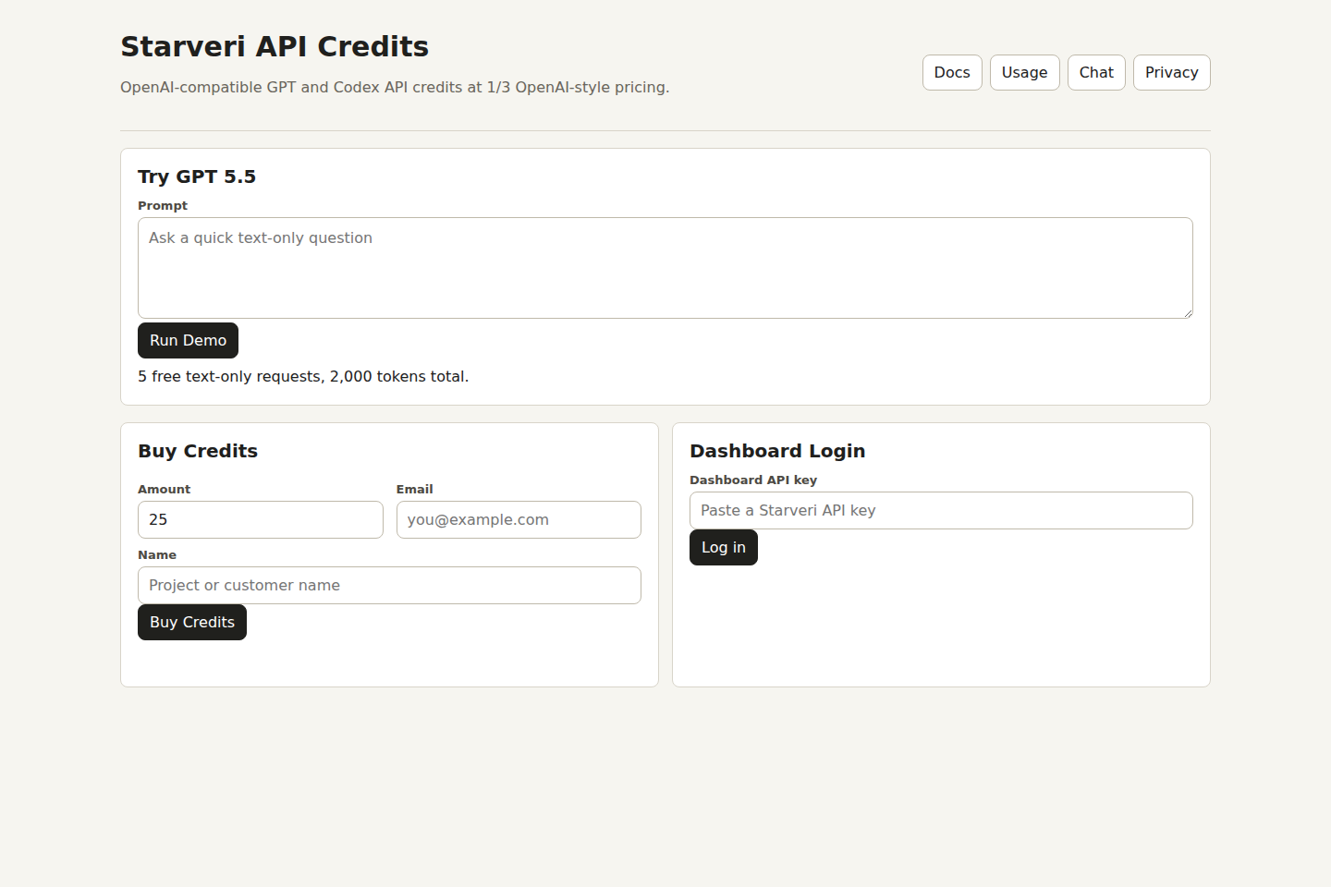Viewport: 1331px width, 887px height.
Task: Click the 'Dashboard API key' label
Action: [x=753, y=480]
